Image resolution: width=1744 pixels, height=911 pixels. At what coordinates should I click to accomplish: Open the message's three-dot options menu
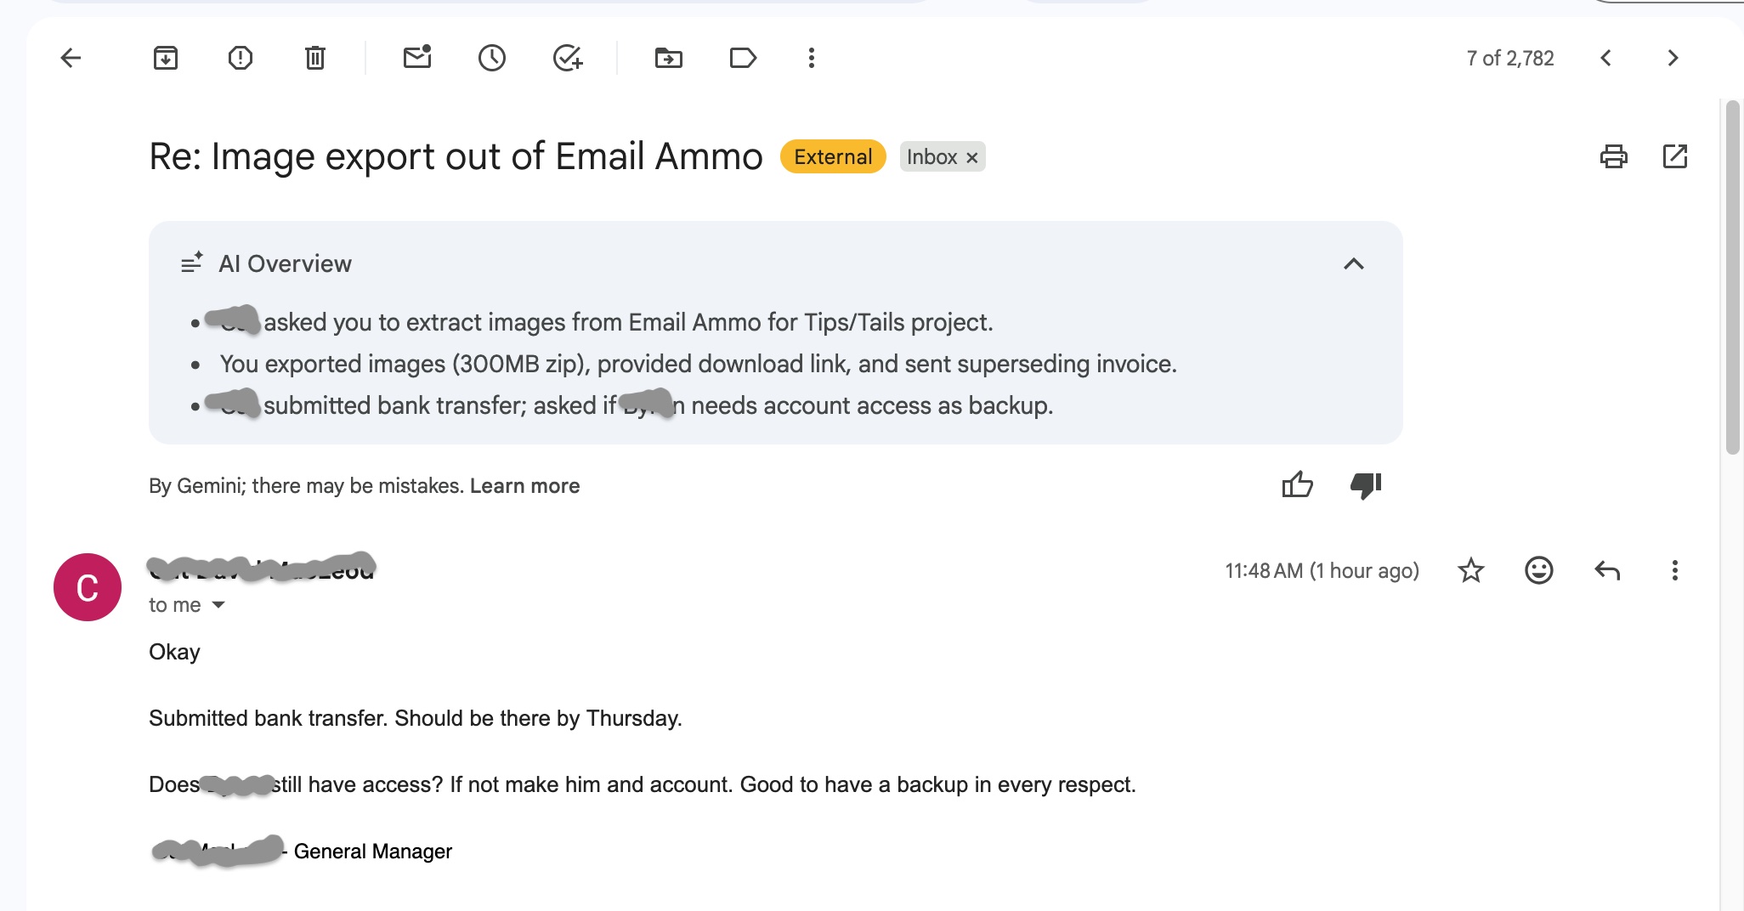[1674, 570]
